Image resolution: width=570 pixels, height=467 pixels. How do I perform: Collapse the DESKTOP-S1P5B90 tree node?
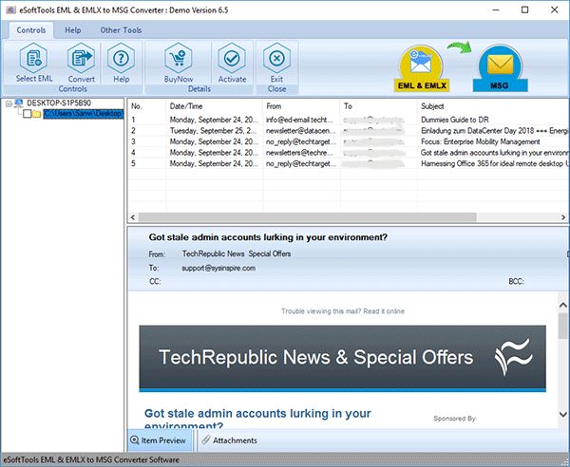pos(9,103)
